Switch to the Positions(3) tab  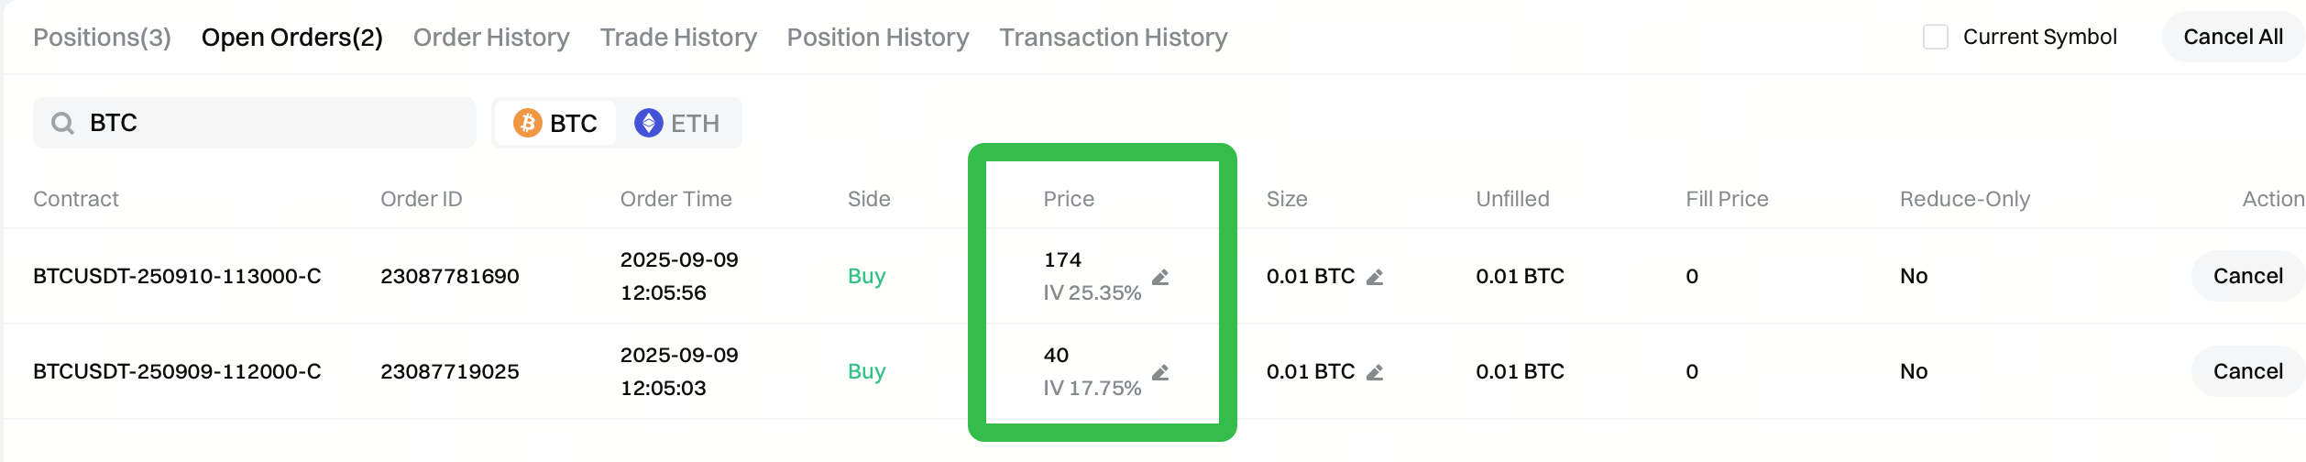tap(102, 38)
